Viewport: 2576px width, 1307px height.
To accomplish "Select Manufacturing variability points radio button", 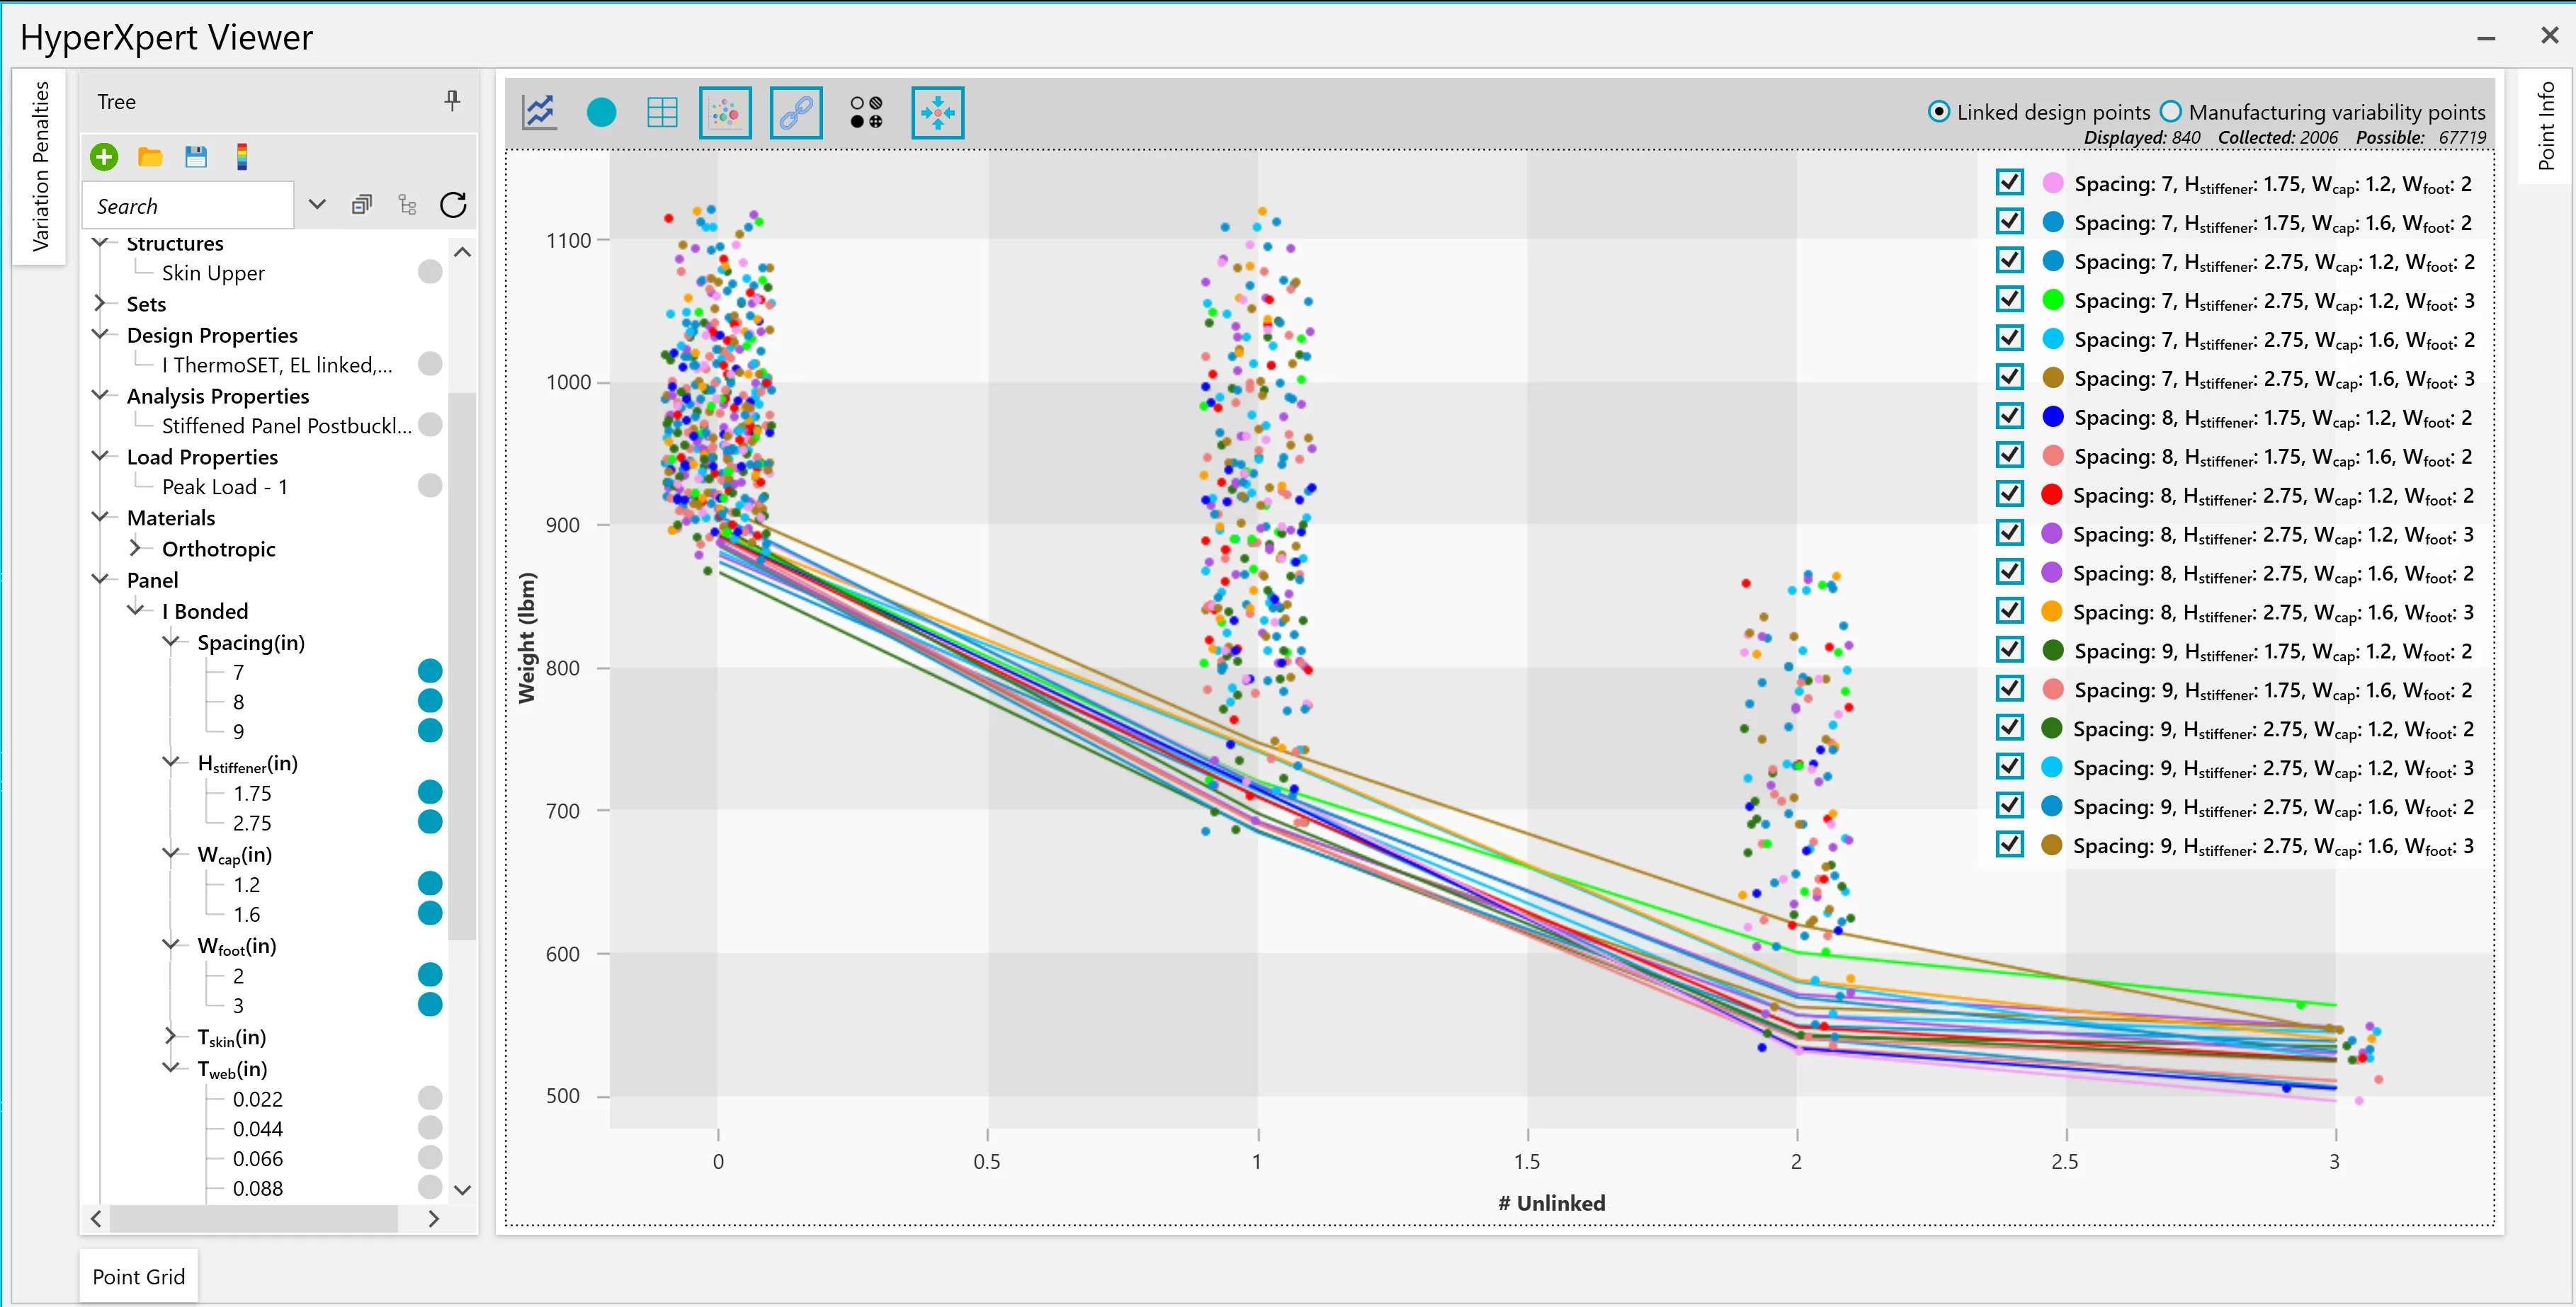I will (x=2170, y=112).
